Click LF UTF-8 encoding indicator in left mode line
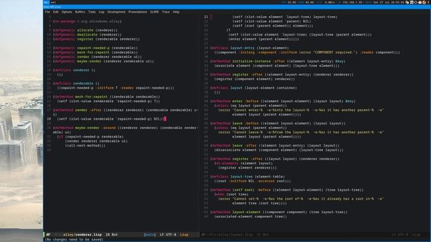The image size is (431, 242). 168,235
